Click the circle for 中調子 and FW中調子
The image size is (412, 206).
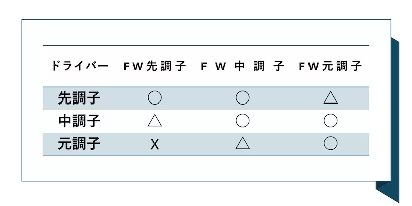(x=243, y=121)
